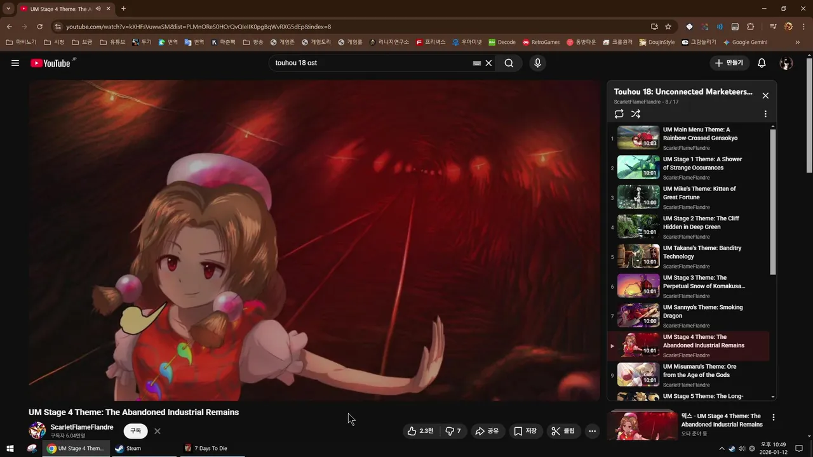Mute audio on the UM Stage 4 tab

98,9
